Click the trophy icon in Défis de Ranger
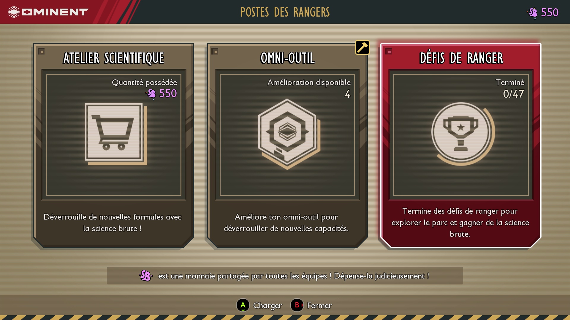Screen dimensions: 570x320 pos(463,134)
